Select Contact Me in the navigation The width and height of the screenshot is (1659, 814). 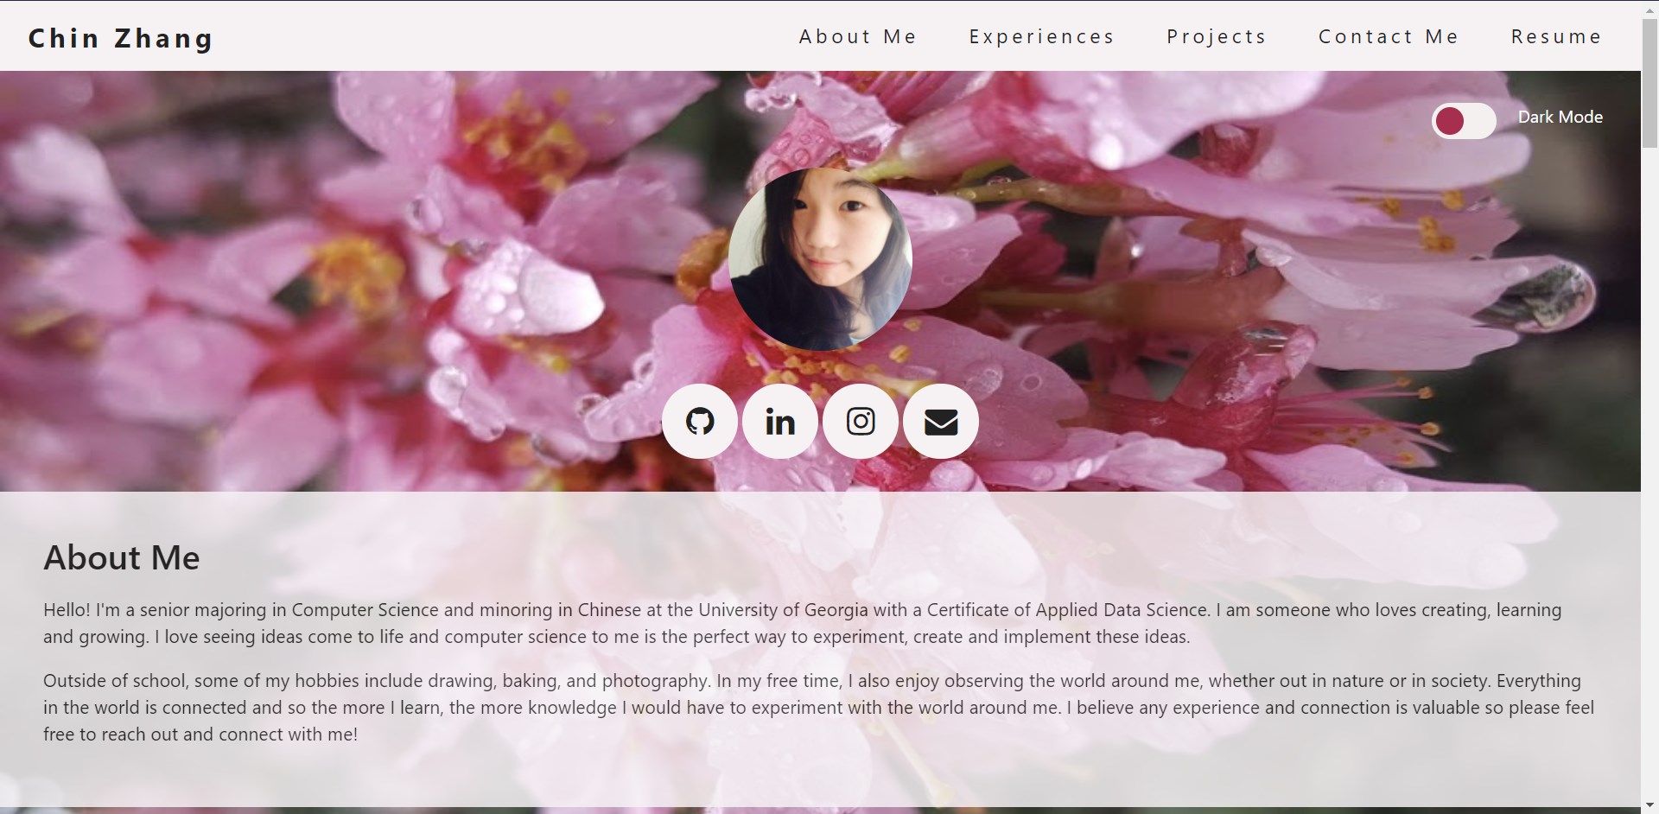tap(1388, 37)
